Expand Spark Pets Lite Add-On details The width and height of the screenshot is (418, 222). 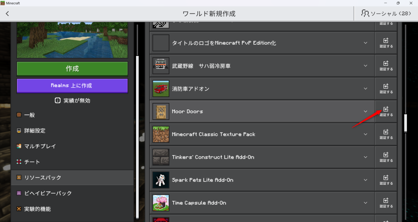(x=365, y=180)
